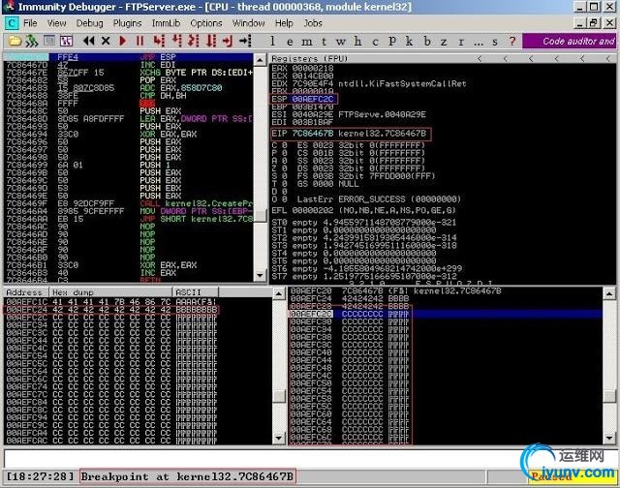Open the Plugins menu
The image size is (620, 488).
pyautogui.click(x=127, y=23)
